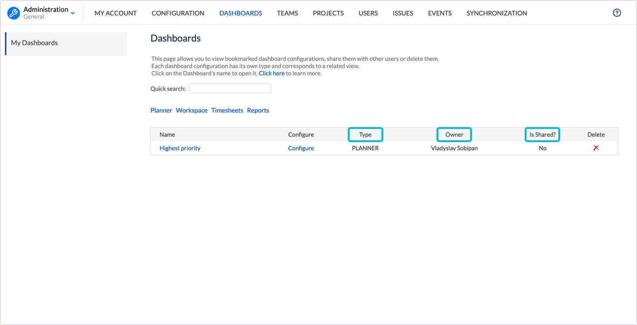Filter dashboards by Workspace
637x325 pixels.
(x=192, y=110)
